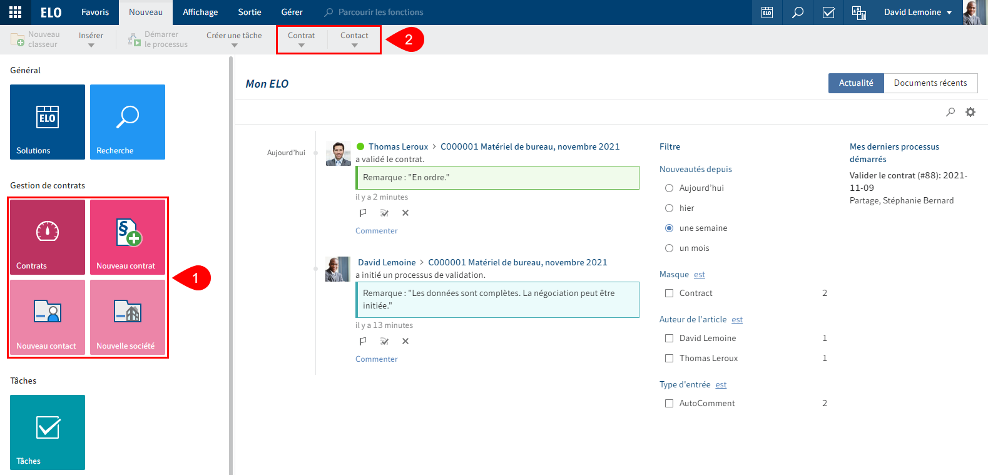Open the Nouveau ribbon tab
Image resolution: width=988 pixels, height=475 pixels.
click(146, 13)
